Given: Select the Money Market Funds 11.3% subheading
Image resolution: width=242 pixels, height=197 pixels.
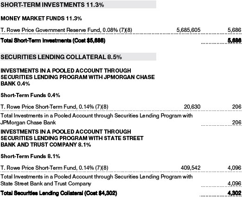Looking at the screenshot, I should click(x=41, y=18).
